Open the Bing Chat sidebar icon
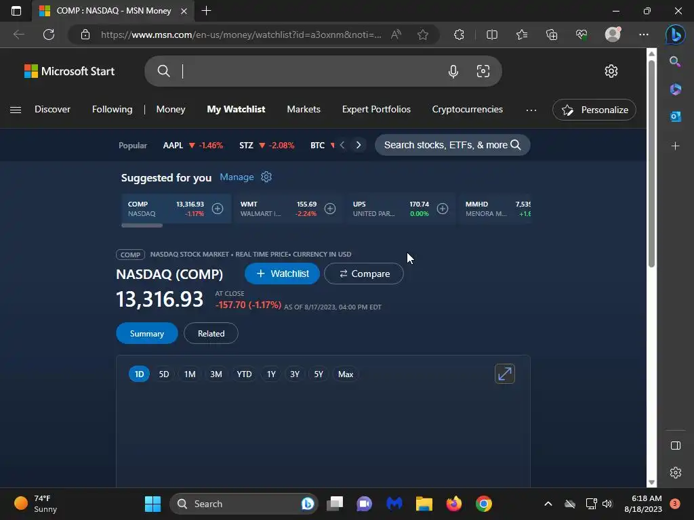The image size is (694, 520). click(676, 35)
